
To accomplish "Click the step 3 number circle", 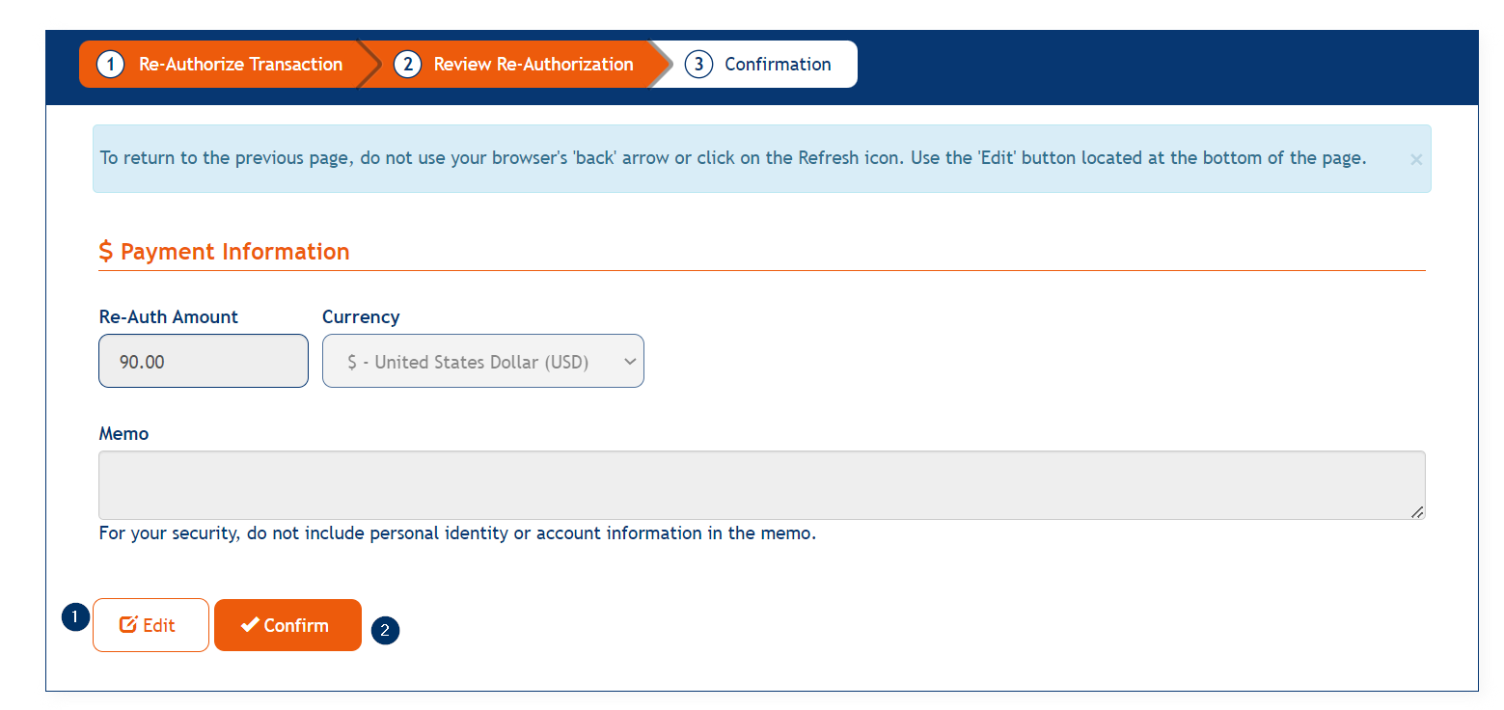I will (x=698, y=65).
